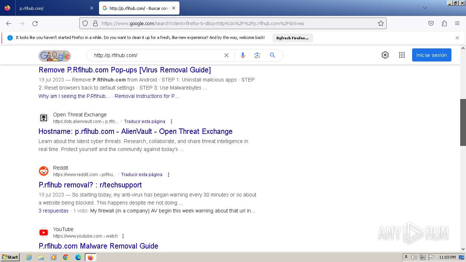Launch Chrome from the taskbar
The image size is (466, 262).
[x=66, y=257]
